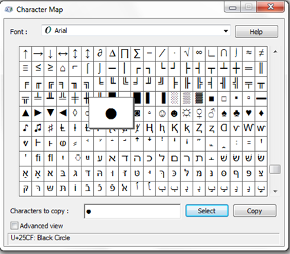The height and width of the screenshot is (254, 290).
Task: Select the black club suit
Action: tap(236, 113)
